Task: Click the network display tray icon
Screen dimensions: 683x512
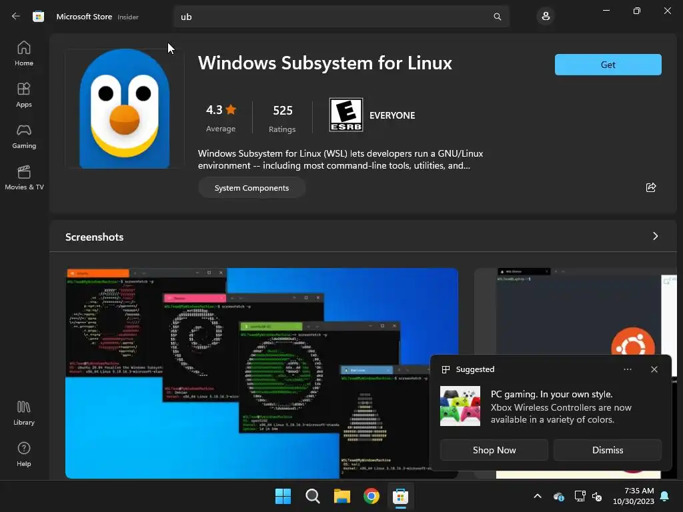Action: click(x=580, y=496)
